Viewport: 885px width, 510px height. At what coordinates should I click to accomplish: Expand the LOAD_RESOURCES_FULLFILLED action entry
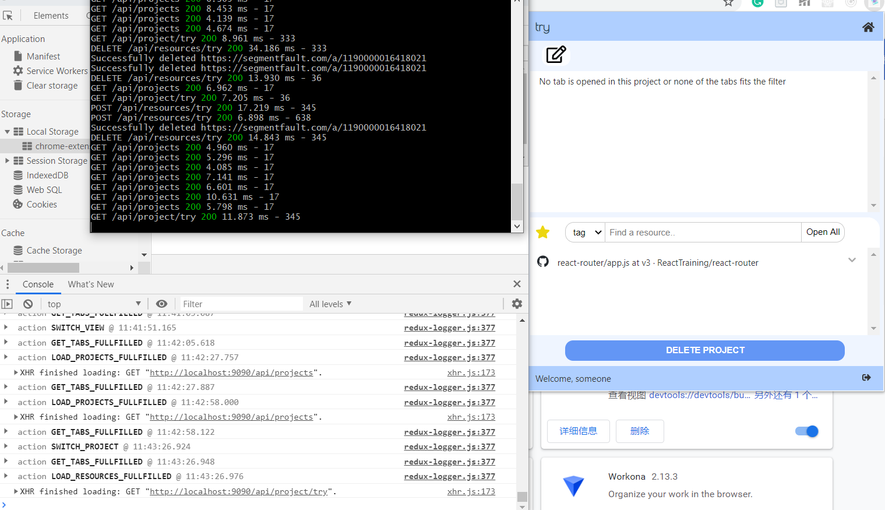tap(6, 476)
